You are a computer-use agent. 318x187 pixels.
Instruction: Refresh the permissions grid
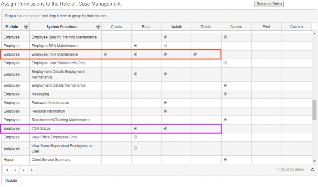click(312, 170)
